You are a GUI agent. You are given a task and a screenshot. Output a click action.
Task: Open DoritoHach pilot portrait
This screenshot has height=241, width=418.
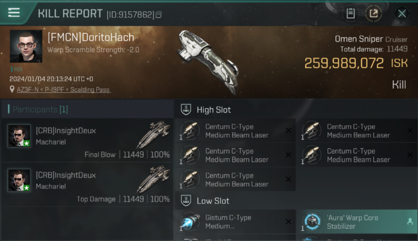26,46
